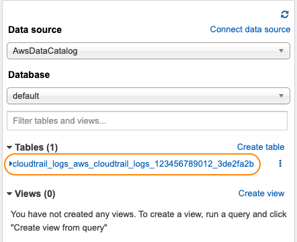The width and height of the screenshot is (297, 242).
Task: Open the AwsDataCatalog data source dropdown
Action: tap(148, 51)
